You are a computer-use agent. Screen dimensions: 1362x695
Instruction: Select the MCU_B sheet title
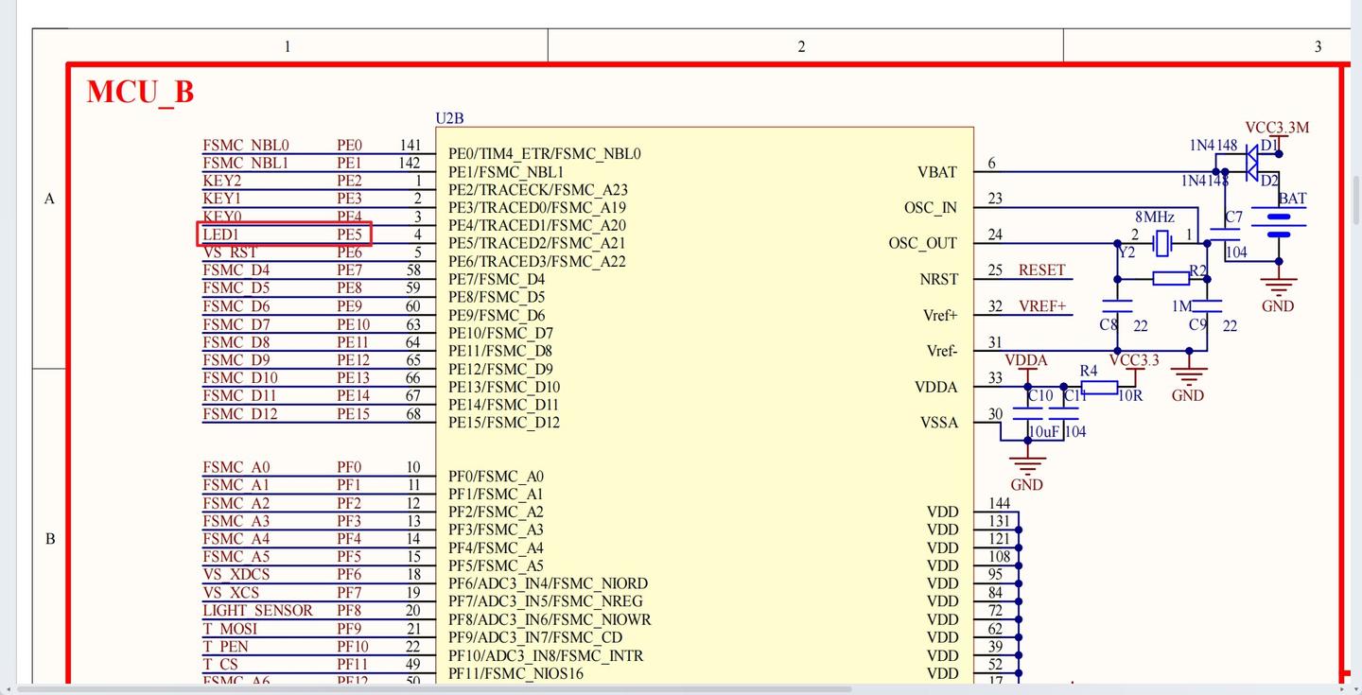coord(141,93)
